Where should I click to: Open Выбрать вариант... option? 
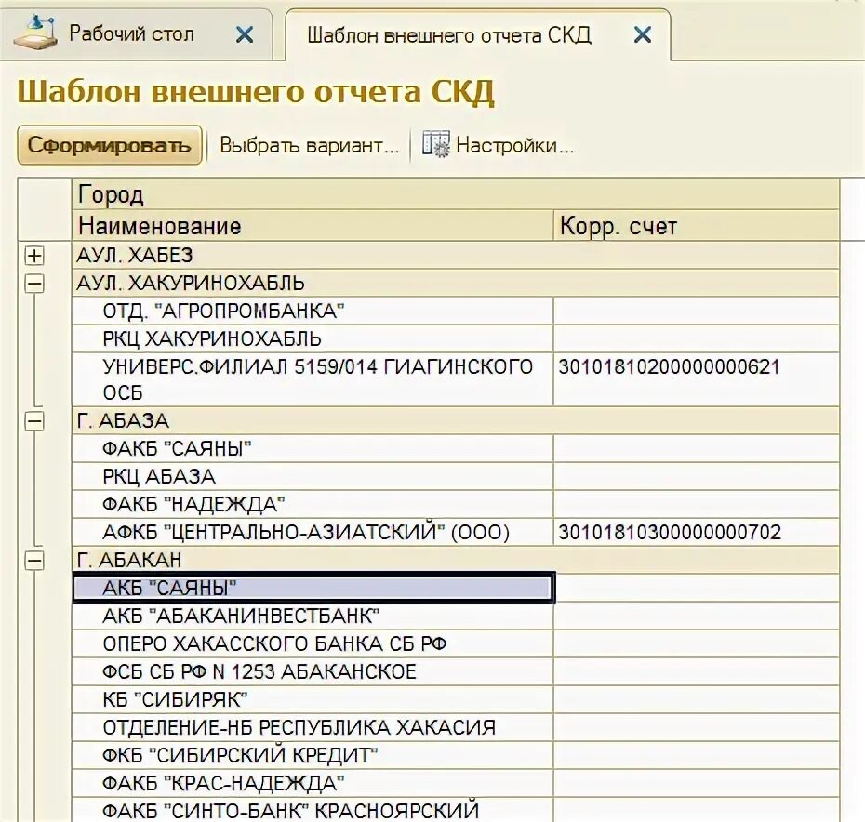pyautogui.click(x=309, y=145)
